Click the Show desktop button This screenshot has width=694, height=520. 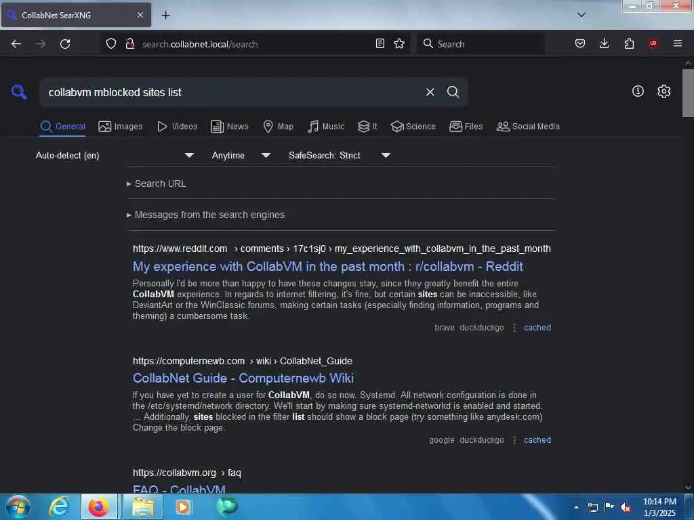[689, 507]
